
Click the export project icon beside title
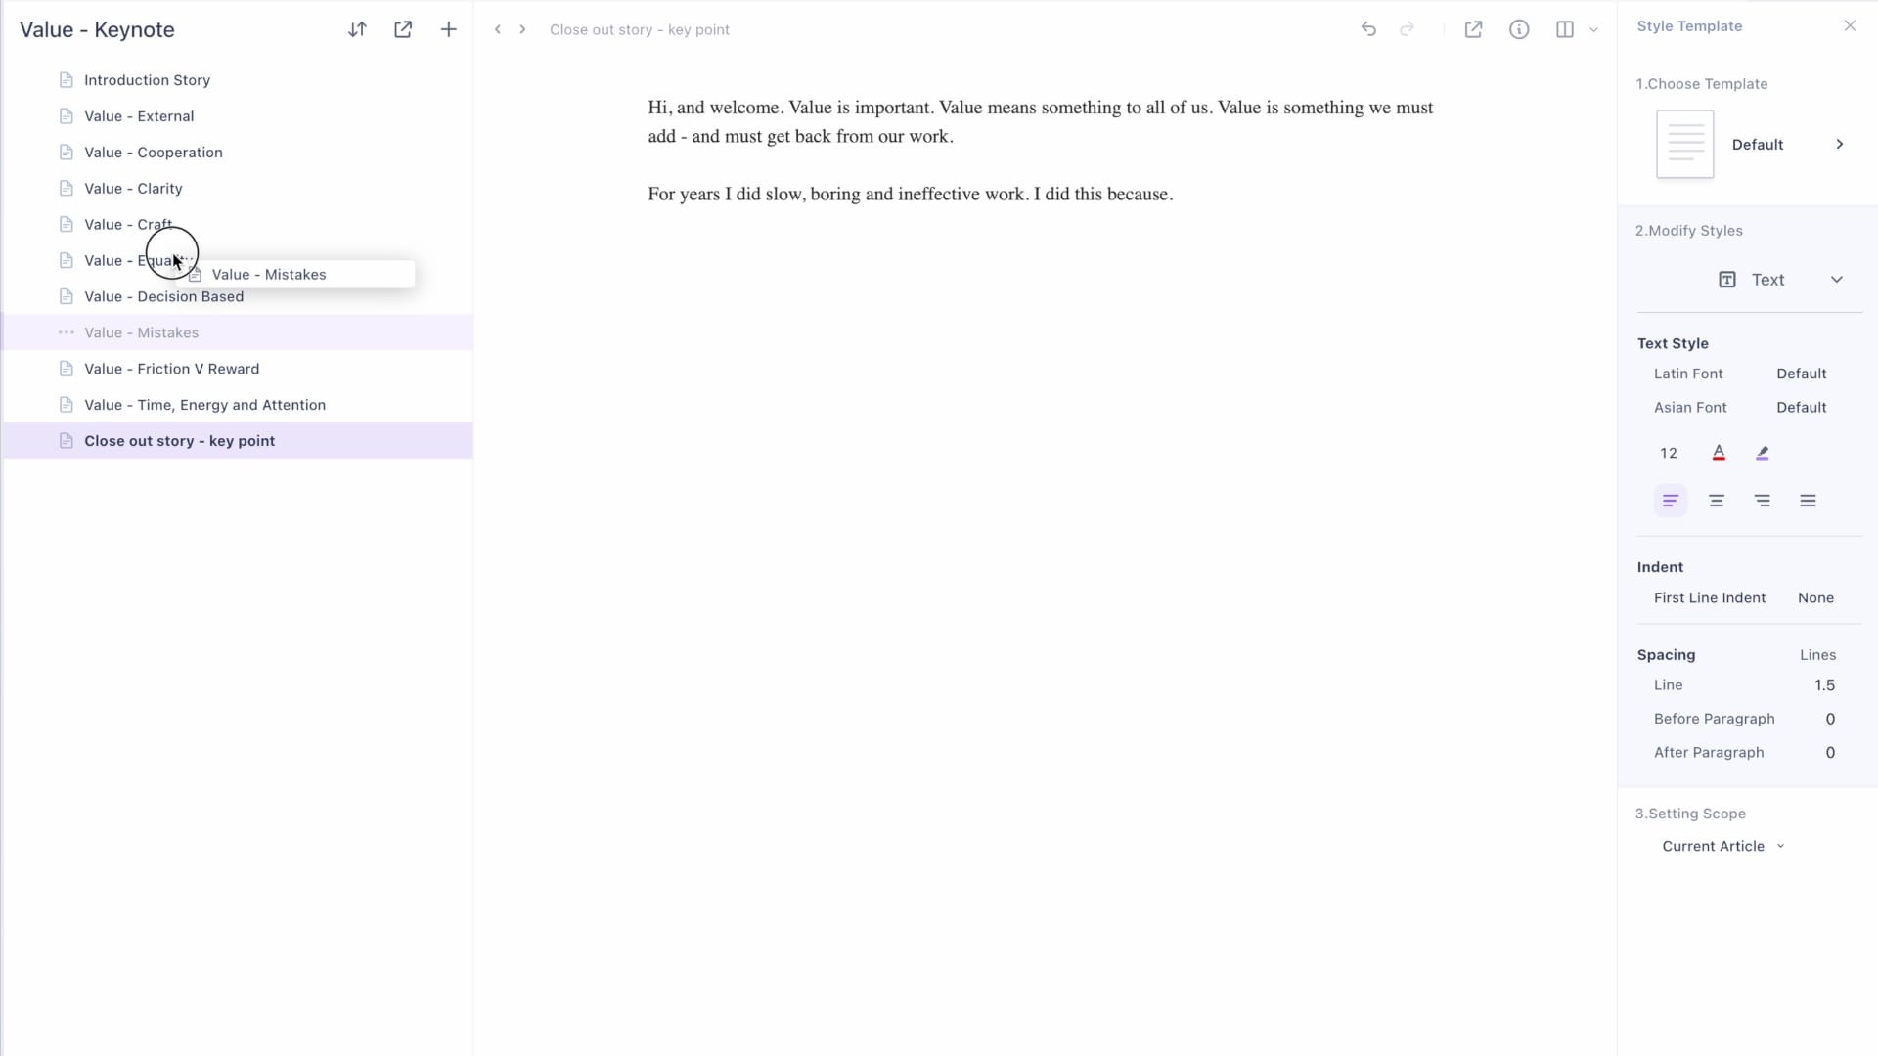point(403,29)
